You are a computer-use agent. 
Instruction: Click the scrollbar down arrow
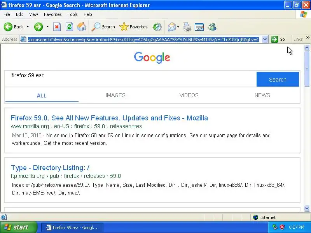307,209
